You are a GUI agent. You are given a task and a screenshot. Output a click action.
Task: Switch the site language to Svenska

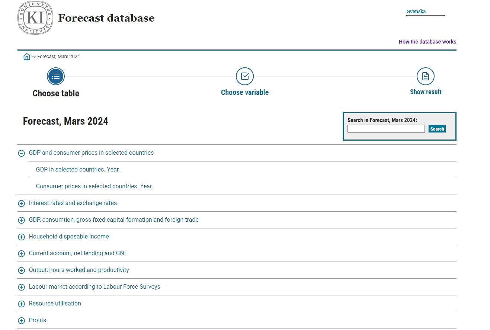(x=416, y=11)
